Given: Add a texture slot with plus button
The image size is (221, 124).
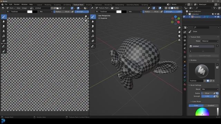Looking at the screenshot, I should pyautogui.click(x=217, y=46).
